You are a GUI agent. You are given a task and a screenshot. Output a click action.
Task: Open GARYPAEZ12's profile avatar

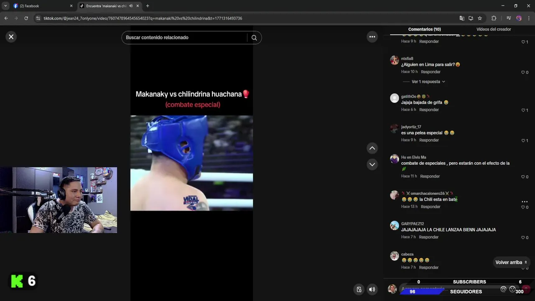tap(395, 225)
